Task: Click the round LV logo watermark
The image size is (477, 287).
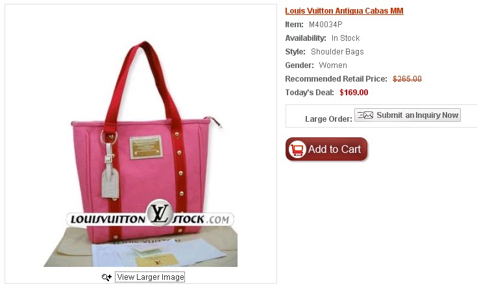Action: pos(160,213)
